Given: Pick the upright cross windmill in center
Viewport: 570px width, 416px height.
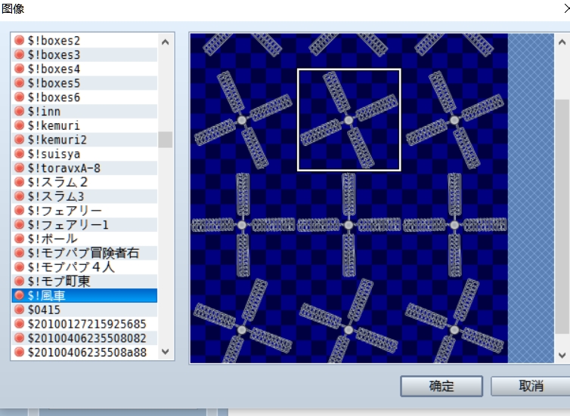Looking at the screenshot, I should pyautogui.click(x=349, y=225).
